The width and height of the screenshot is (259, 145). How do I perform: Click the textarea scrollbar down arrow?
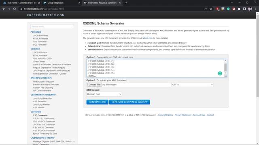(x=225, y=73)
